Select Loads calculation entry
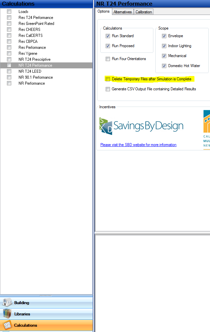 point(23,12)
